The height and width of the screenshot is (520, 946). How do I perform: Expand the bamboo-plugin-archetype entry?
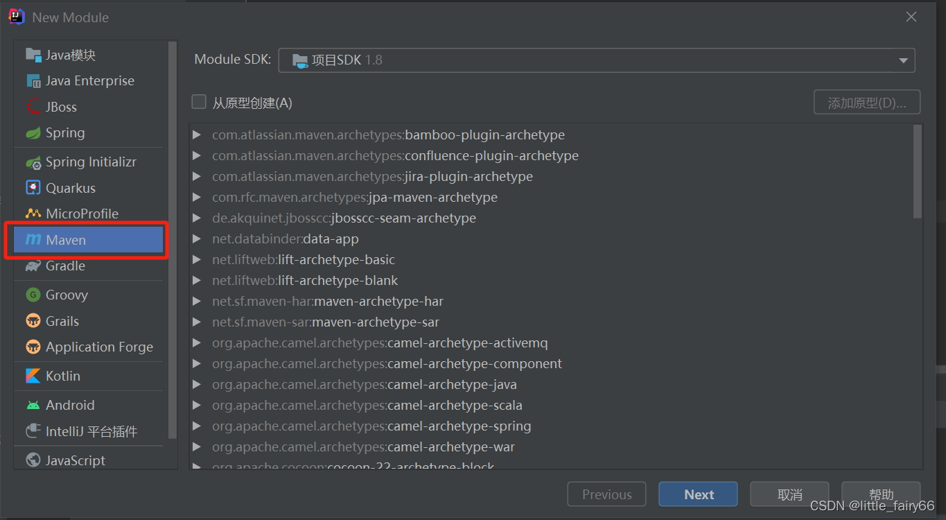(x=197, y=135)
